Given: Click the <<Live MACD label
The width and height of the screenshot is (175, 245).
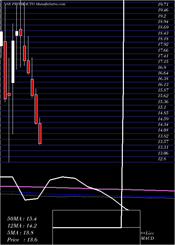Looking at the screenshot, I should tap(147, 236).
